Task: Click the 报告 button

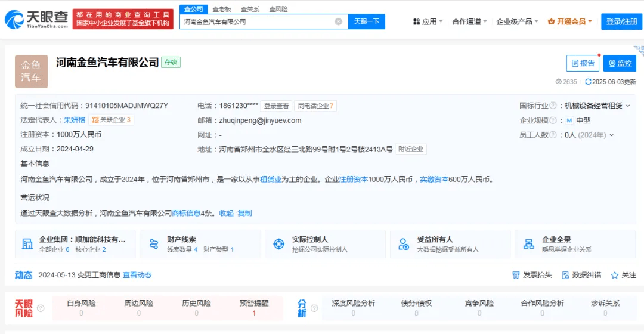Action: (583, 63)
